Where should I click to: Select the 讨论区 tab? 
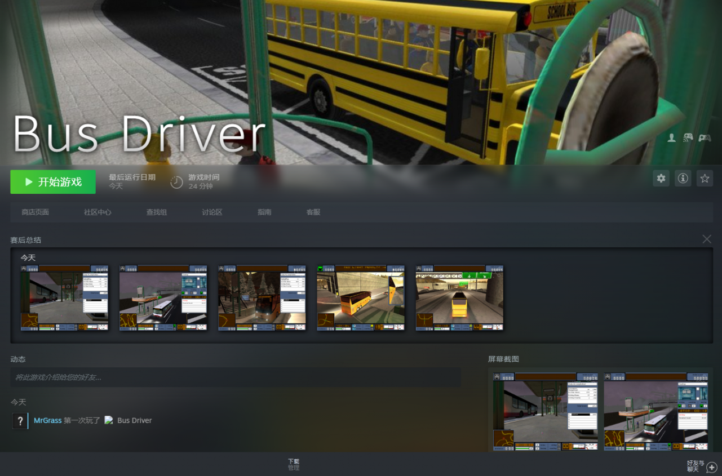212,212
